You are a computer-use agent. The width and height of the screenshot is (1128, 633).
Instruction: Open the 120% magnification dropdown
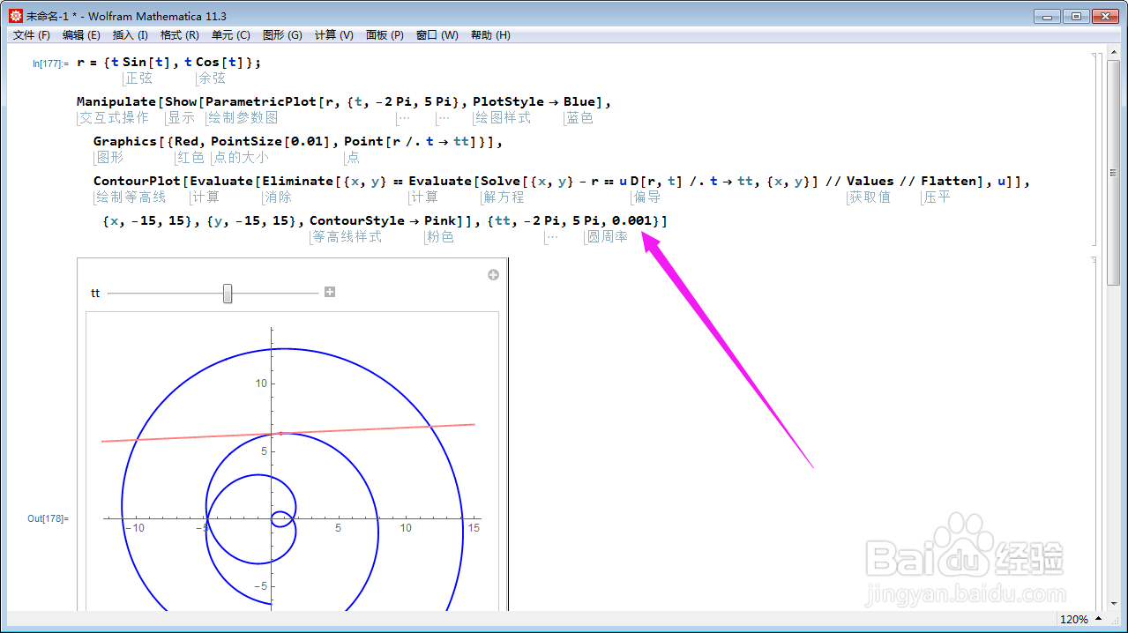1079,619
